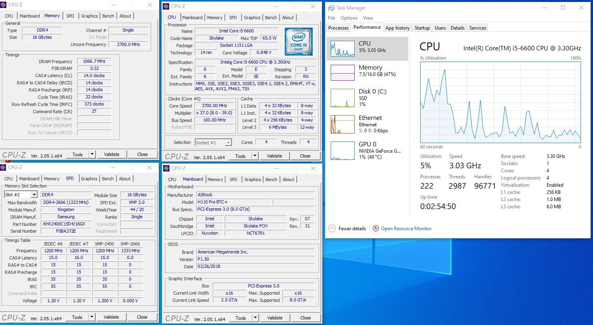Viewport: 593px width, 325px height.
Task: Switch to the App history tab
Action: click(x=397, y=28)
